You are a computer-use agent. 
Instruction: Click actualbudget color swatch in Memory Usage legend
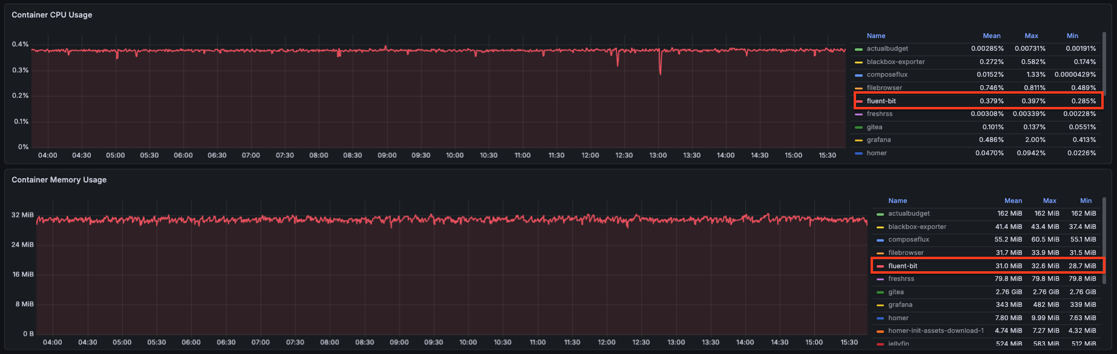tap(880, 214)
